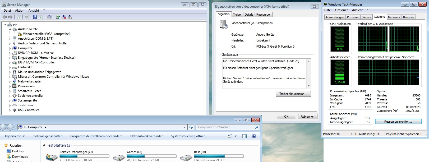Click the Rest (H:) drive icon
The image size is (429, 162).
tap(186, 158)
